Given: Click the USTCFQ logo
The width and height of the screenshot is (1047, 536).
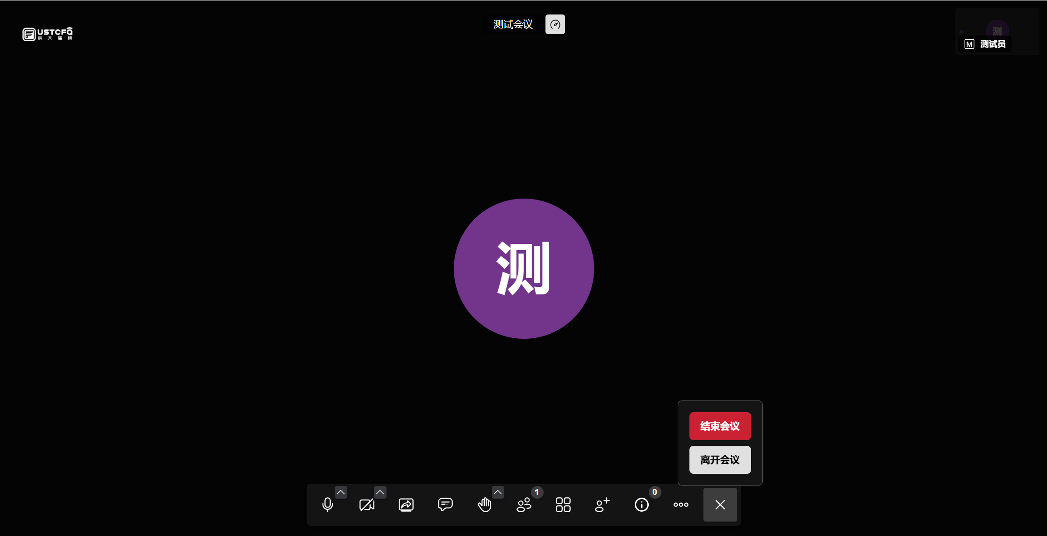Looking at the screenshot, I should click(x=47, y=34).
